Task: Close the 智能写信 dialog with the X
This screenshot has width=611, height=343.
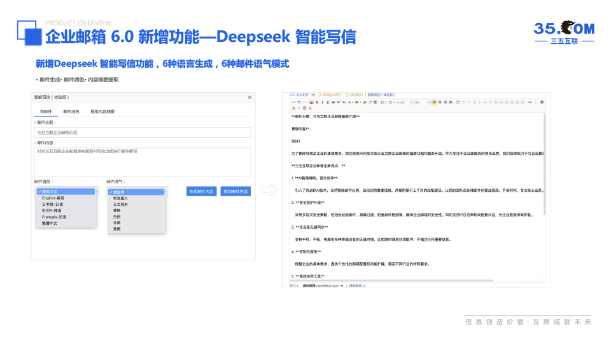Action: (x=249, y=97)
